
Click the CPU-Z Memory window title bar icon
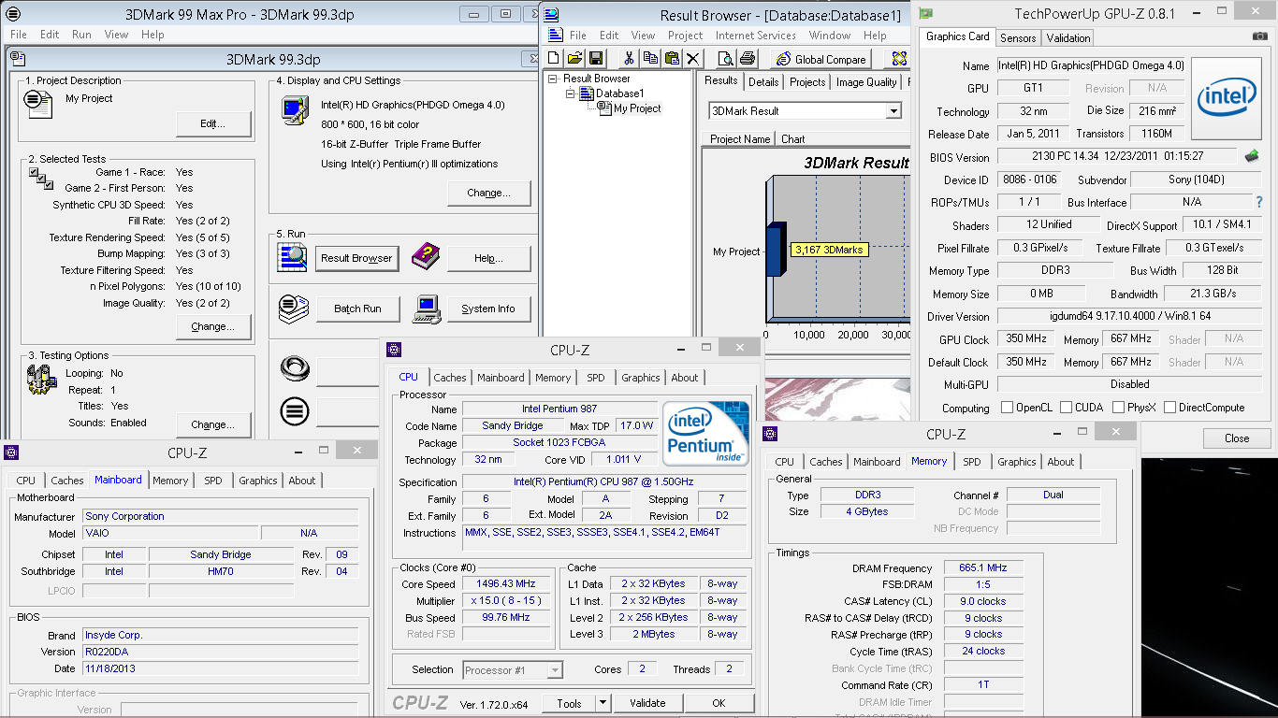(x=771, y=434)
